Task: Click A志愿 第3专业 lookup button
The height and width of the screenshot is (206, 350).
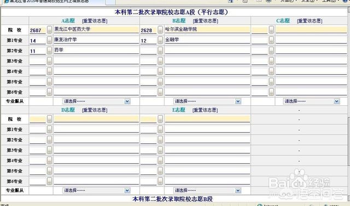Action: click(49, 60)
